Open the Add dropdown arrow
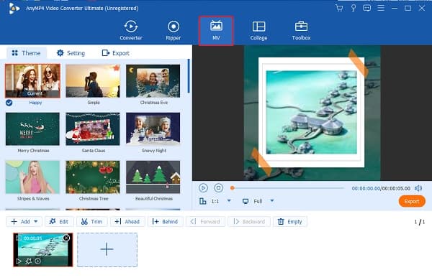Viewport: 432px width, 280px height. 36,221
